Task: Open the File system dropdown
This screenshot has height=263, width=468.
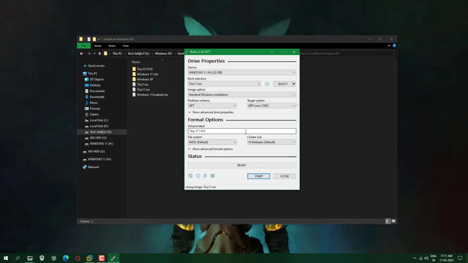Action: point(212,142)
